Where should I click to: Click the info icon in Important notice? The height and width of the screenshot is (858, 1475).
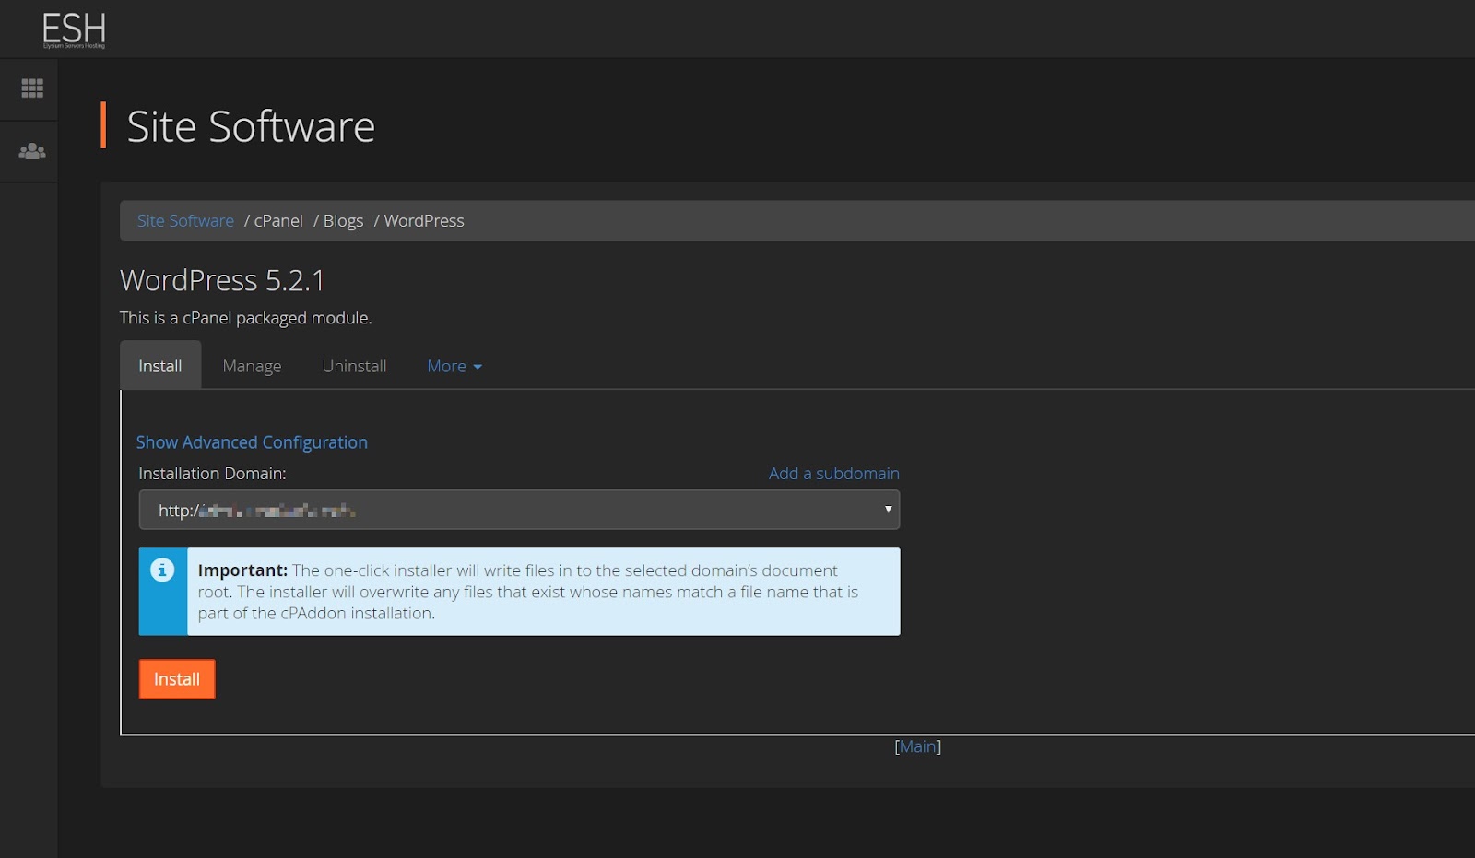[x=162, y=570]
